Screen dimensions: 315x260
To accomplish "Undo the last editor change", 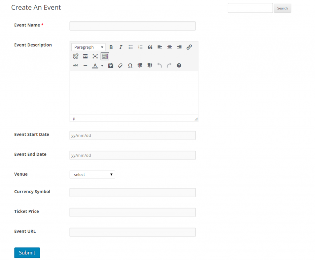I will click(159, 65).
